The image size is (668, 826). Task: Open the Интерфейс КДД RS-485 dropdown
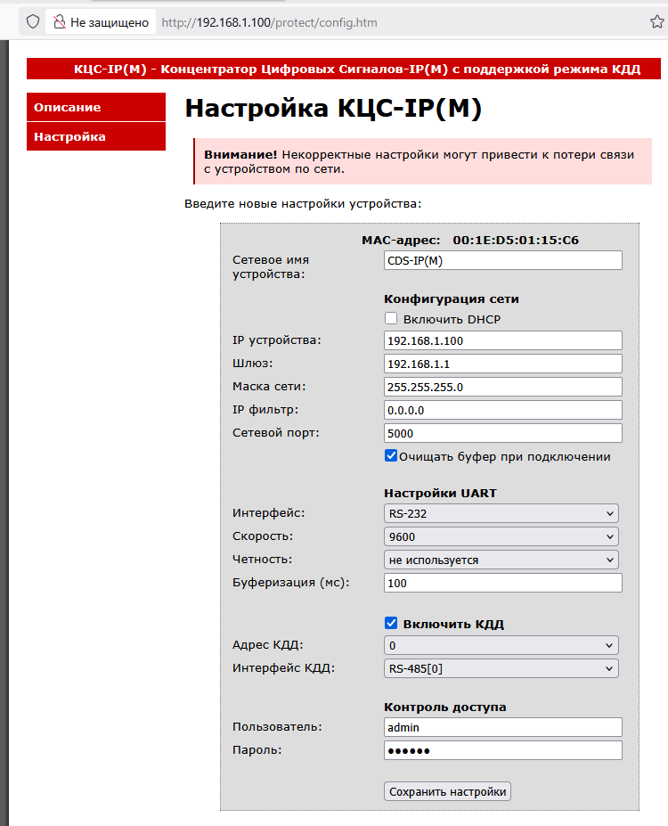[x=501, y=668]
